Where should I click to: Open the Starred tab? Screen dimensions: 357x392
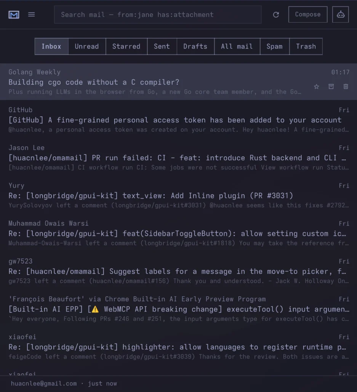(126, 47)
